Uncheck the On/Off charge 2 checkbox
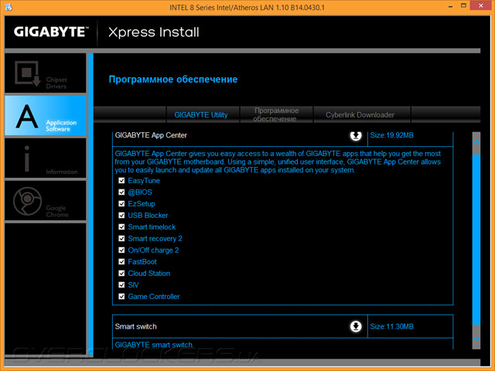The height and width of the screenshot is (371, 495). [x=121, y=250]
